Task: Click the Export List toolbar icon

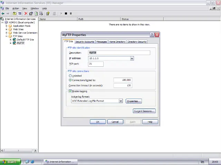Action: 41,13
